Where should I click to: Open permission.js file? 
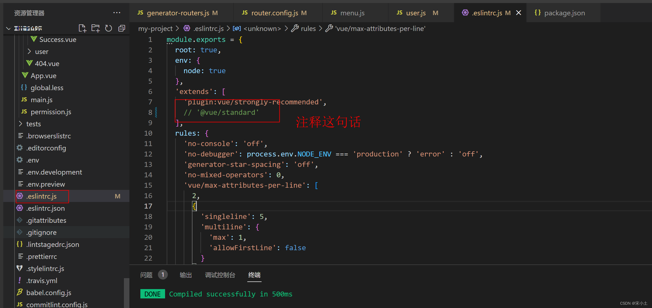51,112
